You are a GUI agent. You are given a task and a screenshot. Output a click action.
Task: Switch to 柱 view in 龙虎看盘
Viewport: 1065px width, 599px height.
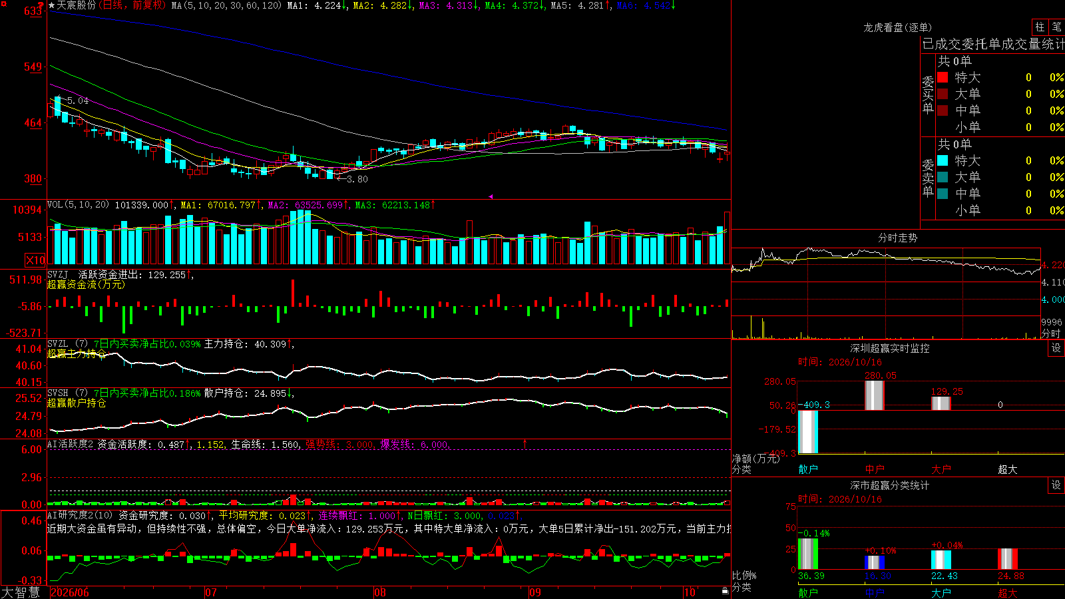point(1040,27)
